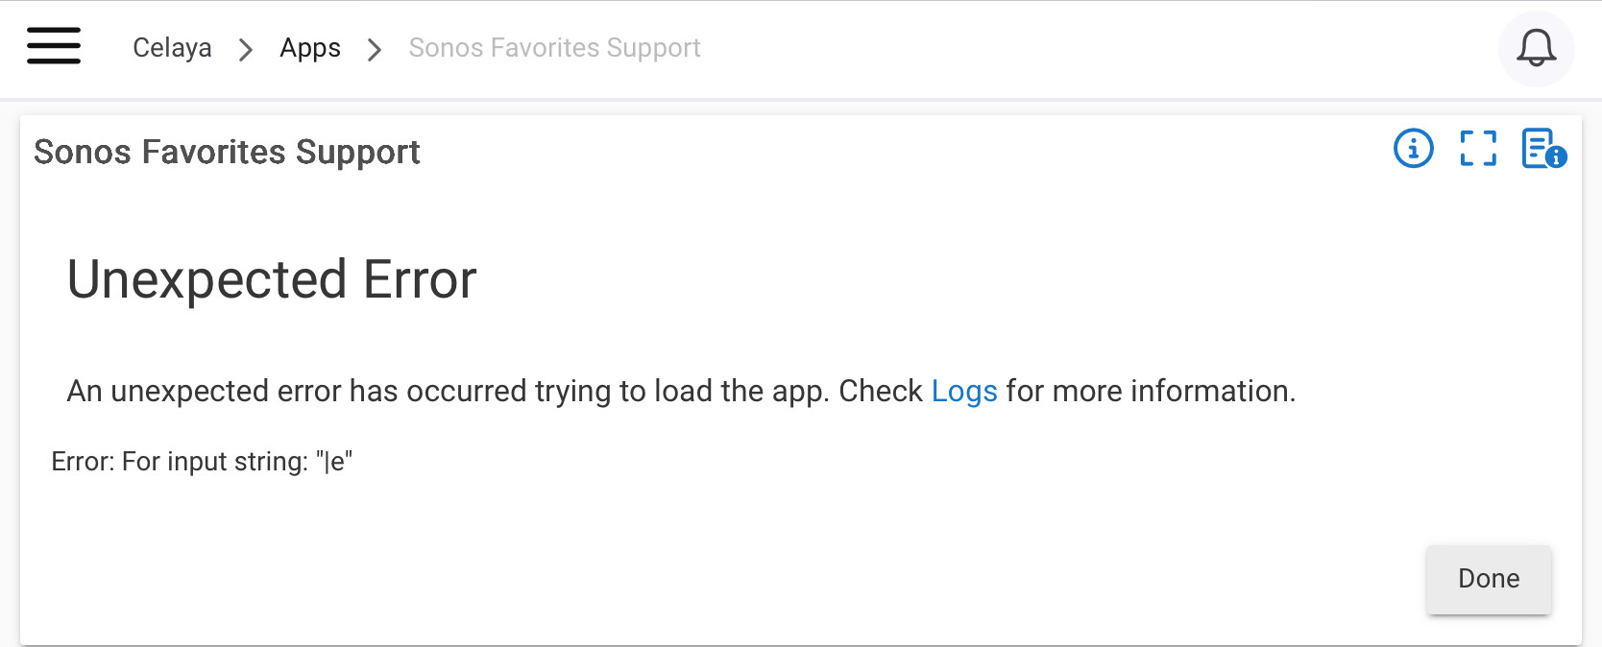Toggle fullscreen view with brackets icon

[1478, 149]
